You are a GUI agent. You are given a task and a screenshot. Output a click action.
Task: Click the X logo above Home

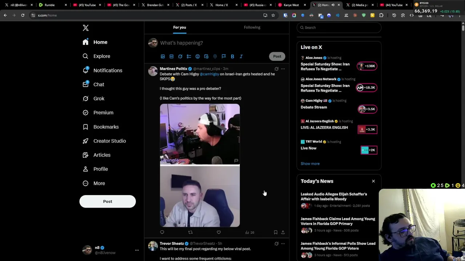85,28
